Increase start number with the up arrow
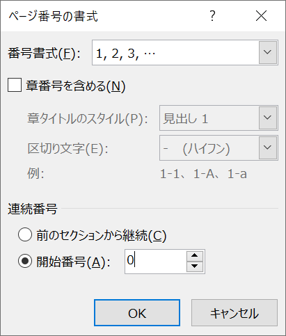This screenshot has width=286, height=336. [x=195, y=256]
